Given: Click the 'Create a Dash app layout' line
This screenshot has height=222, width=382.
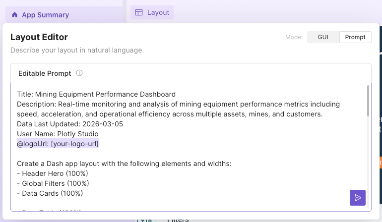Looking at the screenshot, I should pos(124,164).
